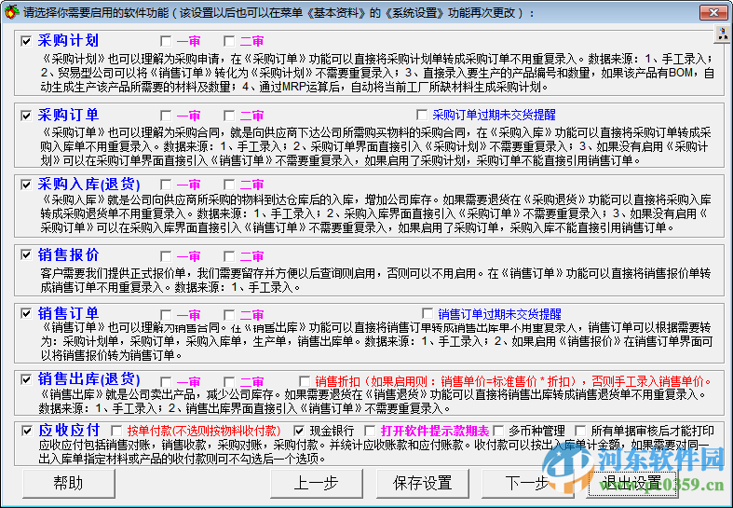Click the 应收应付 heading text
This screenshot has width=733, height=508.
click(69, 430)
